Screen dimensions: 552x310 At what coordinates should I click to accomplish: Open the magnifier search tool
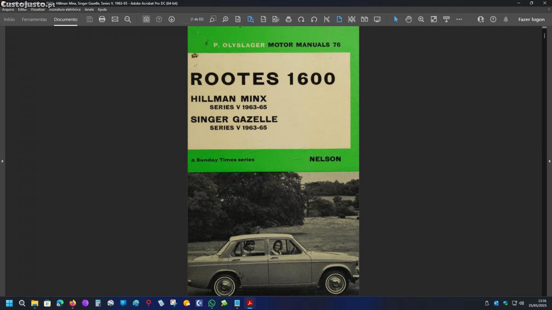pos(128,19)
